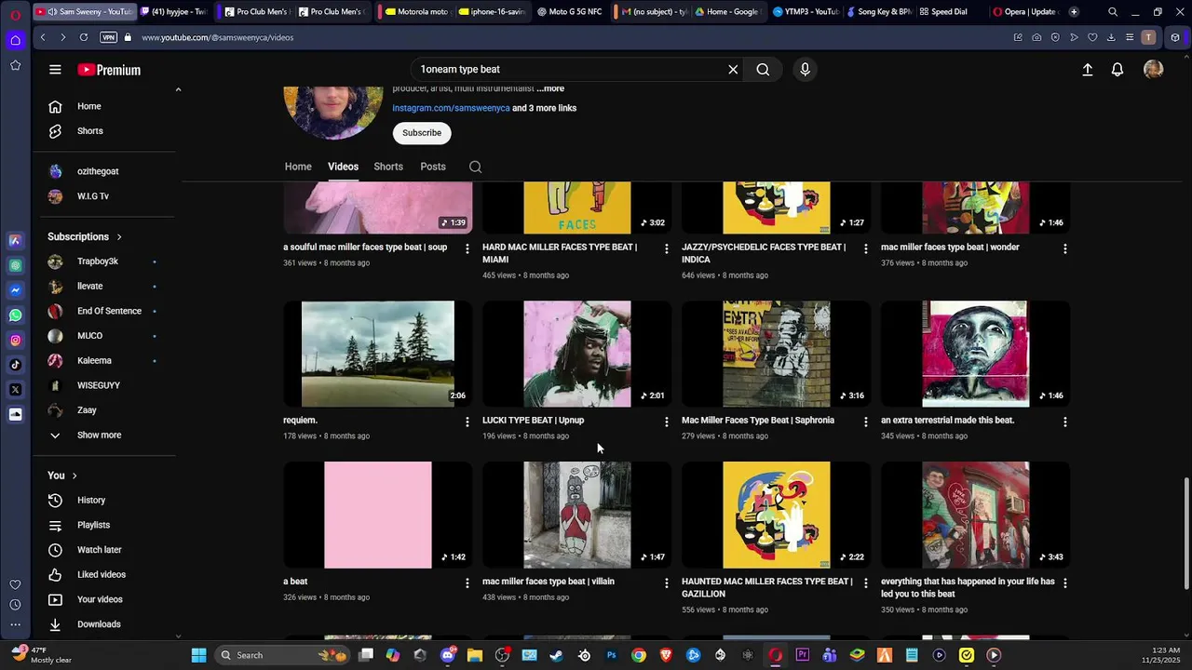Open the channel Posts tab
The height and width of the screenshot is (670, 1192).
click(x=433, y=167)
